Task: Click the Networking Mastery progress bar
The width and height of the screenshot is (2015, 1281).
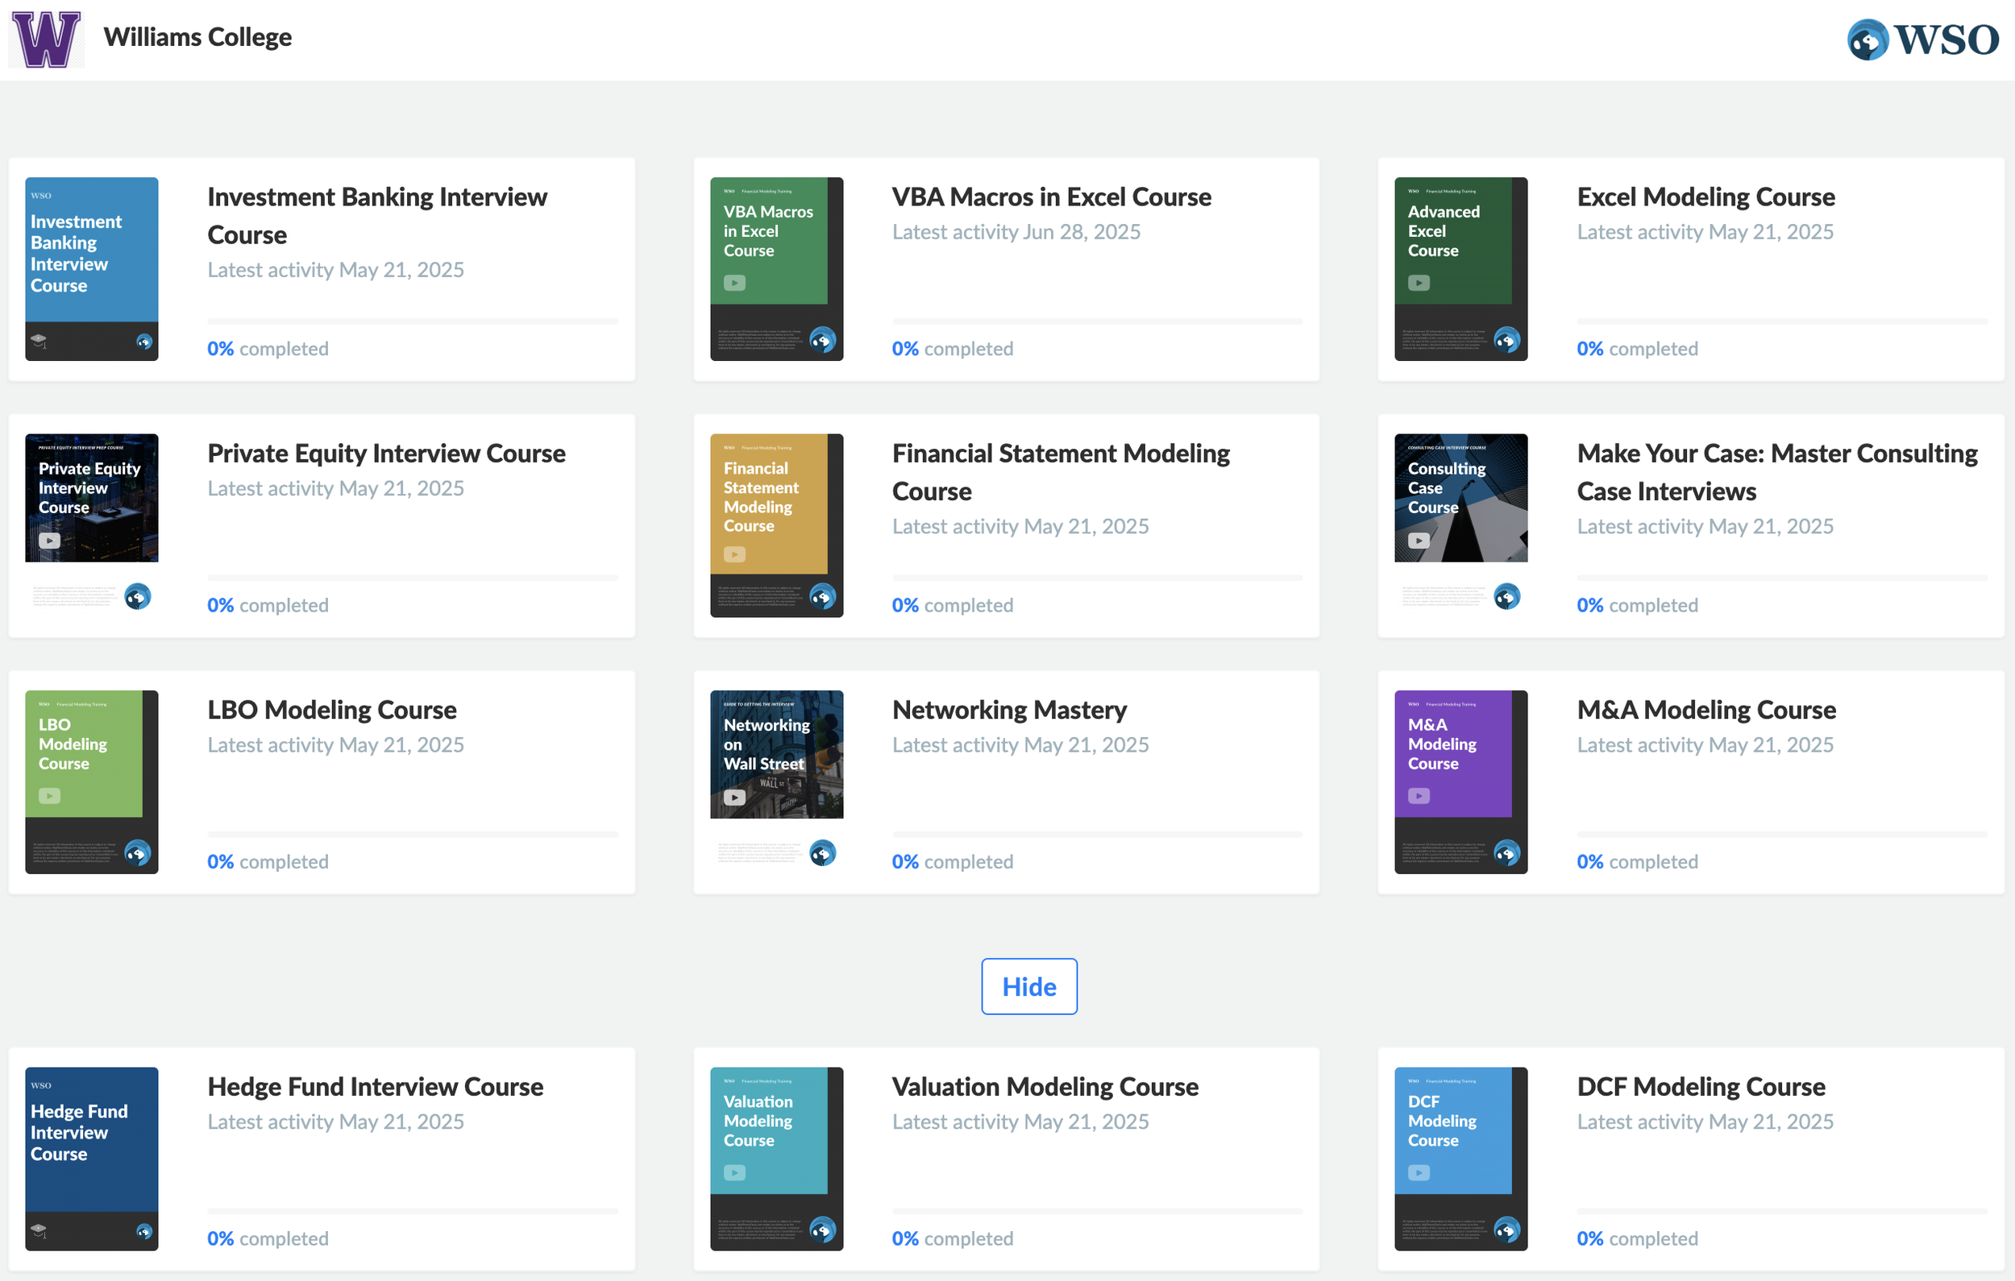Action: tap(1096, 834)
